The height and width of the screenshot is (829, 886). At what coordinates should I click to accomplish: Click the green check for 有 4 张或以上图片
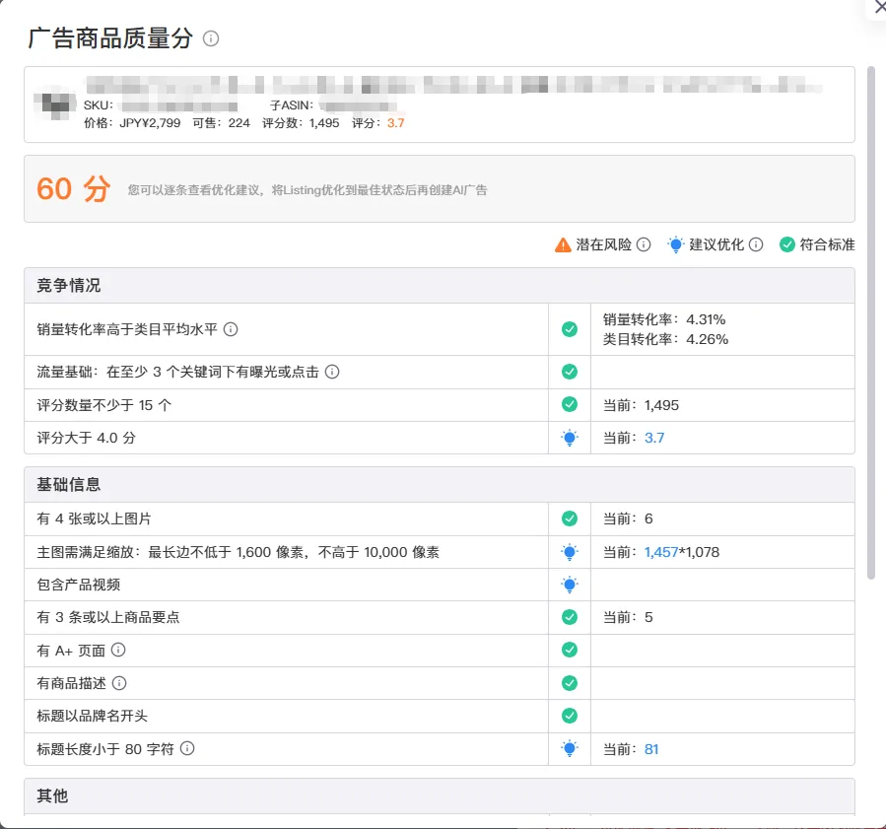570,518
